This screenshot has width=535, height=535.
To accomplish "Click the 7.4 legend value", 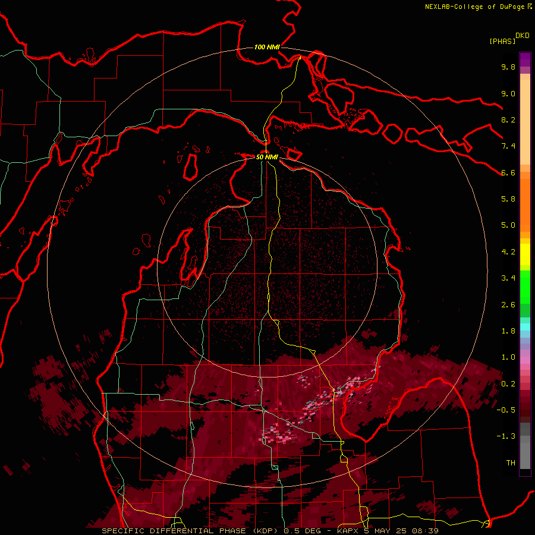I will coord(508,146).
